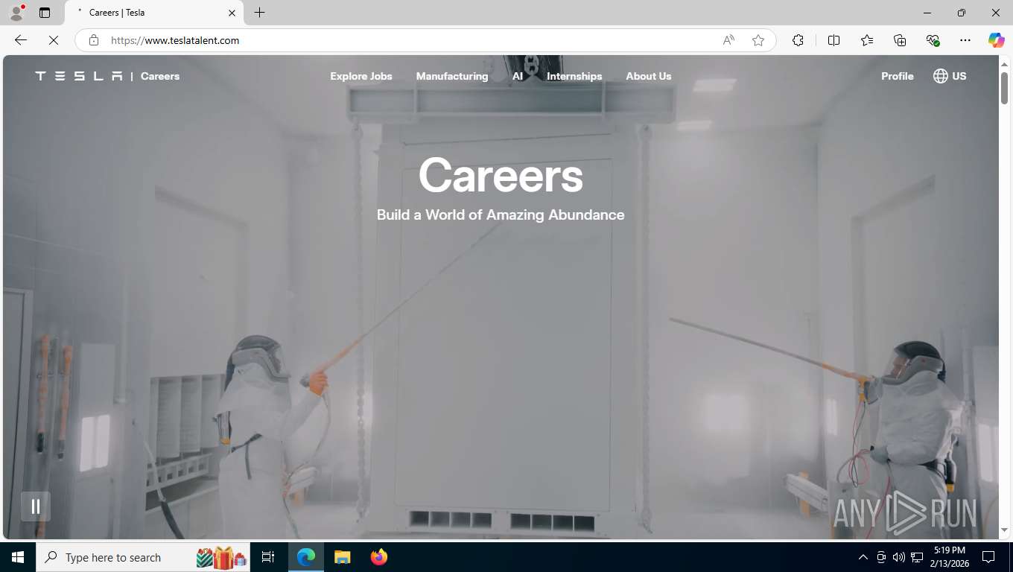The image size is (1013, 572).
Task: Stop loading the page
Action: 54,40
